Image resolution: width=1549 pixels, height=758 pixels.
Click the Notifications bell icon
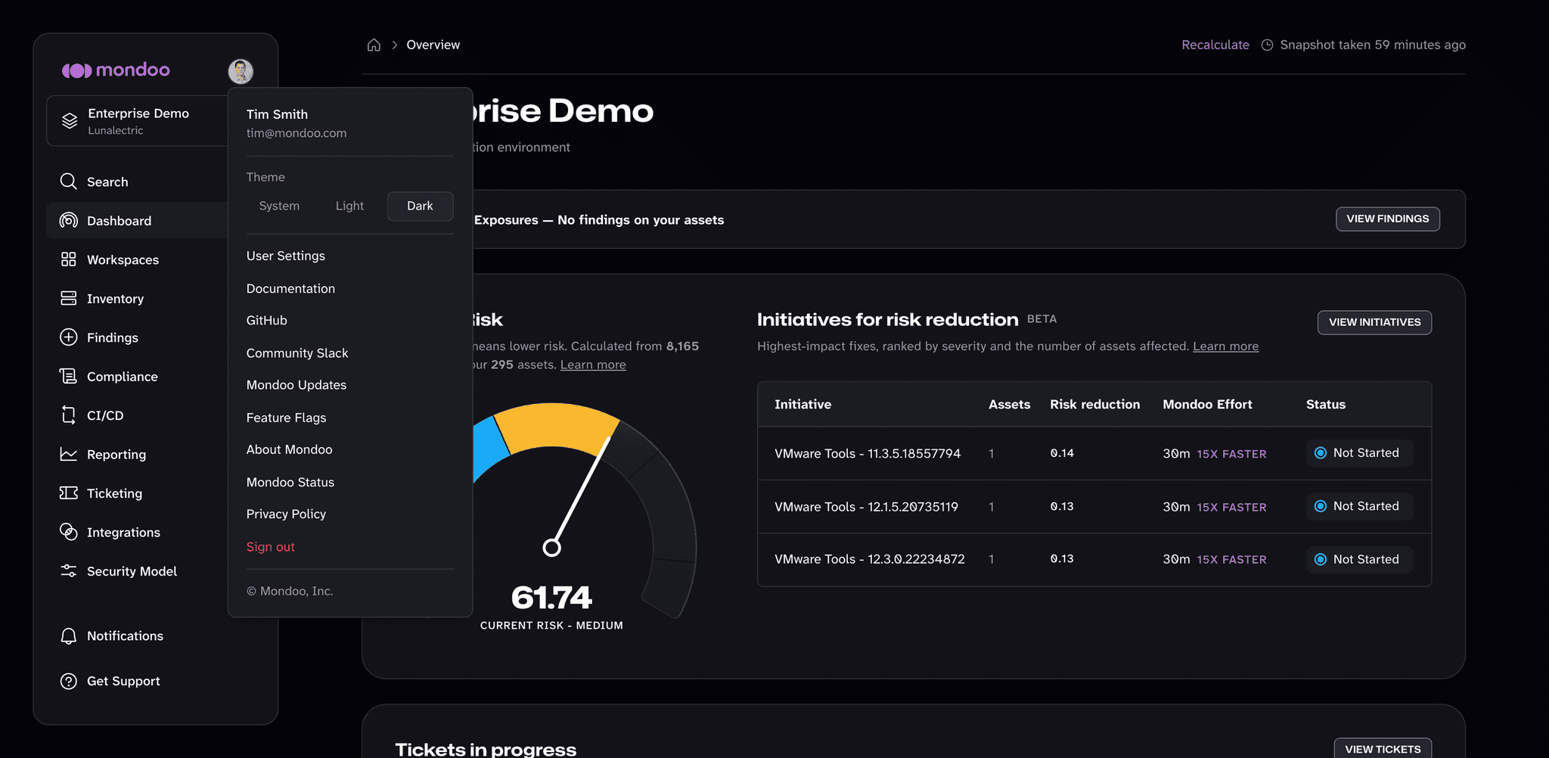pyautogui.click(x=68, y=636)
